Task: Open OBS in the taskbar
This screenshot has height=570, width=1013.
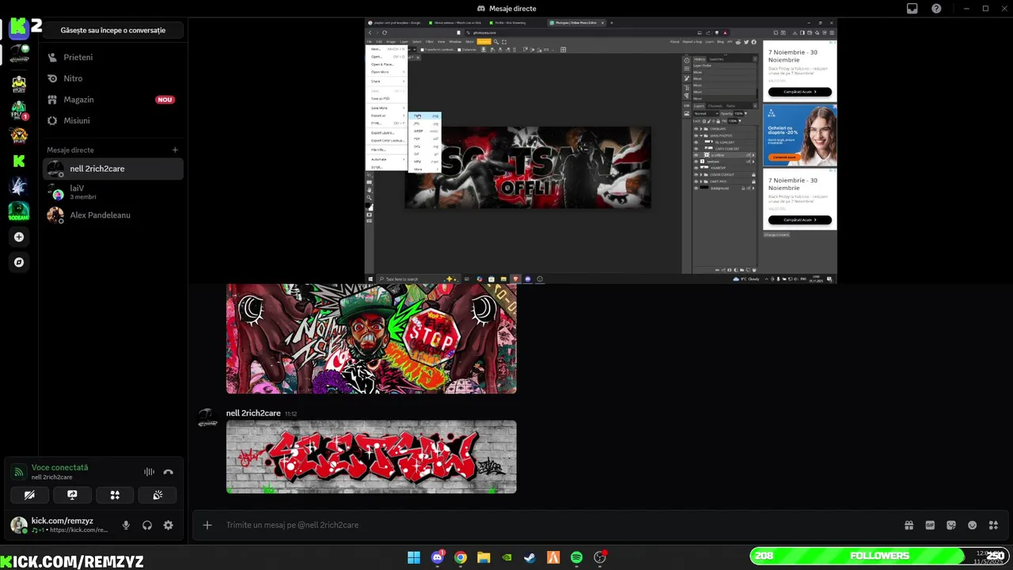Action: pyautogui.click(x=600, y=557)
